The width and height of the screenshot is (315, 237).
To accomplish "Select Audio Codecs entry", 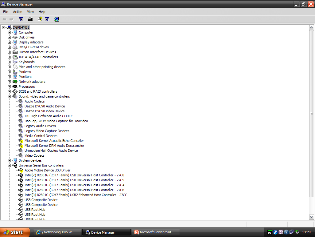I will tap(35, 101).
